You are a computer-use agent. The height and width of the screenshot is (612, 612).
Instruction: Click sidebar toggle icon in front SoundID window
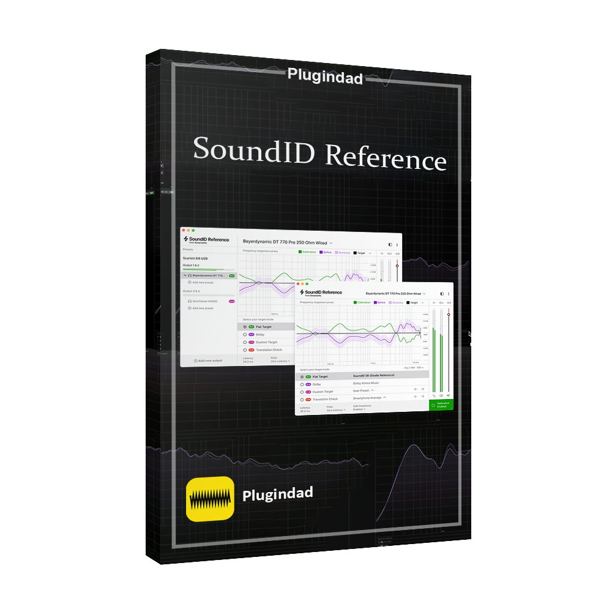(442, 294)
